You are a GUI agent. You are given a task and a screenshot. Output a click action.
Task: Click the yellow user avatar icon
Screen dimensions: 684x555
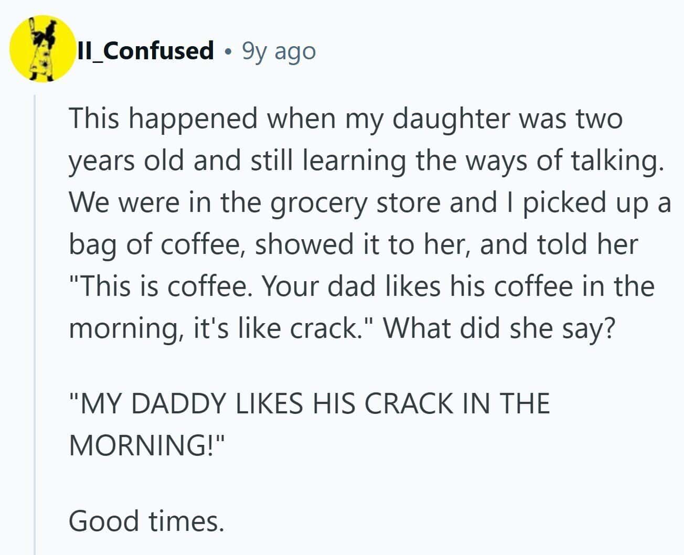click(x=43, y=49)
